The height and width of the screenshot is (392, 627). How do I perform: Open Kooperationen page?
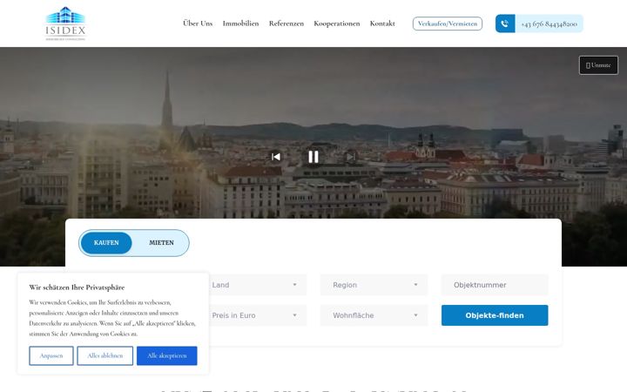click(337, 24)
